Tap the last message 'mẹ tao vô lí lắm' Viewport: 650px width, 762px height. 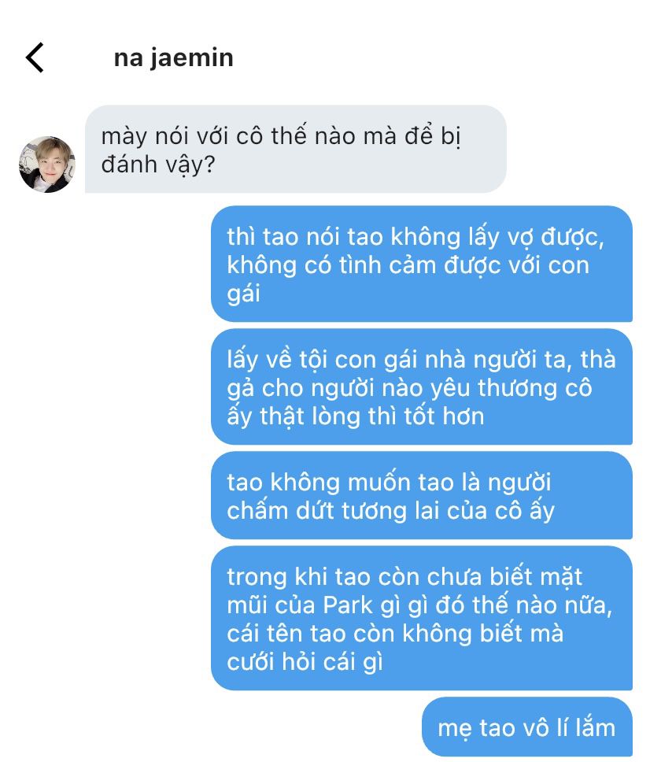(x=527, y=727)
